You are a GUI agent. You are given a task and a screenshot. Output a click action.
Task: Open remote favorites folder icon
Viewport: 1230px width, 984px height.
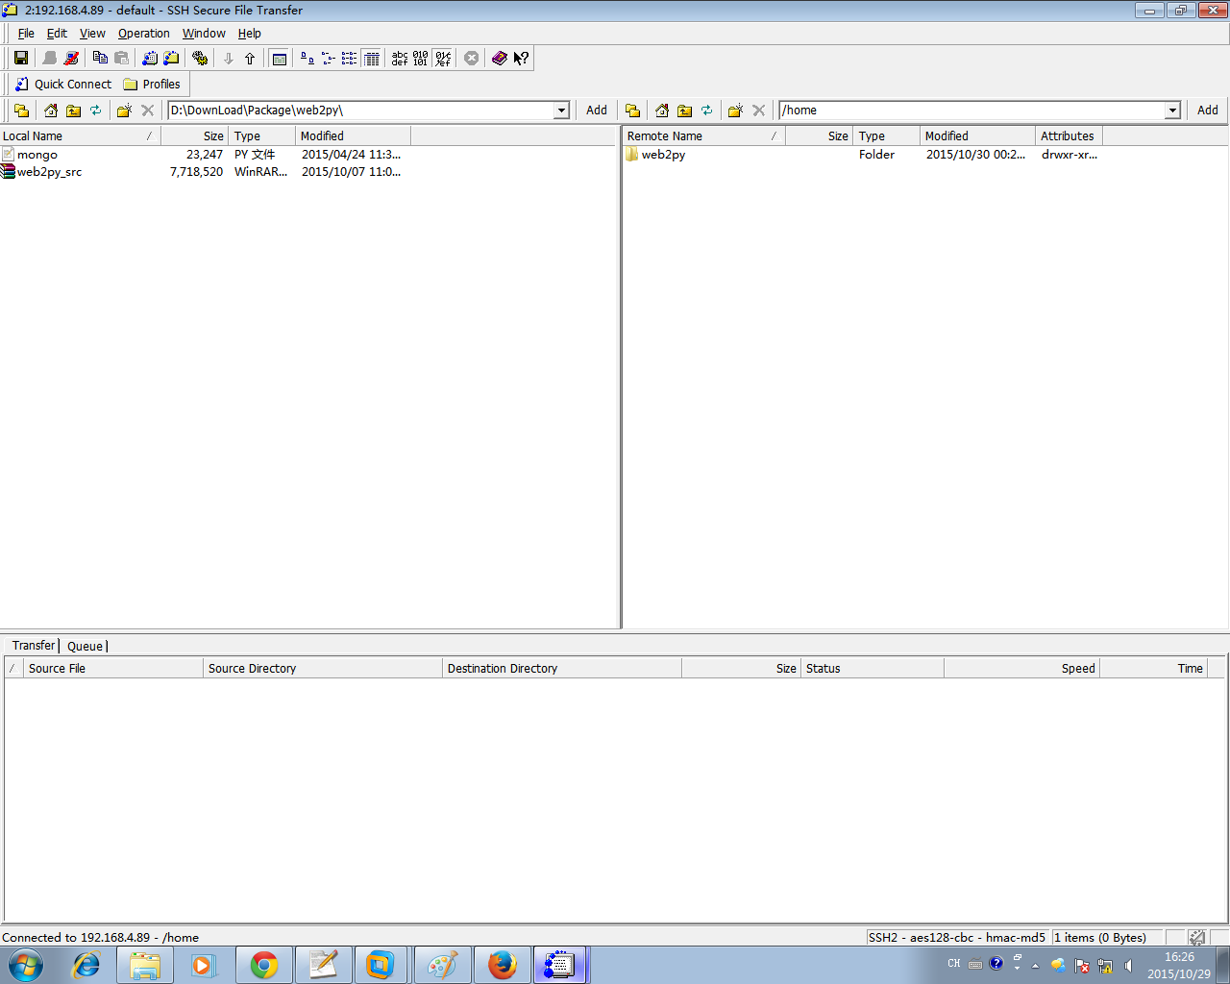(x=632, y=111)
